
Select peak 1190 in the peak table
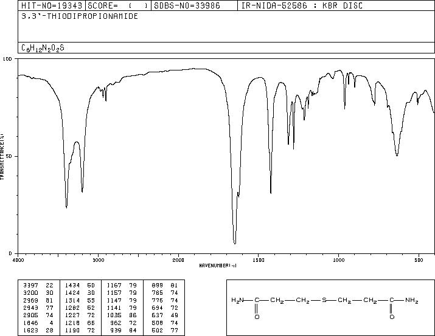72,330
